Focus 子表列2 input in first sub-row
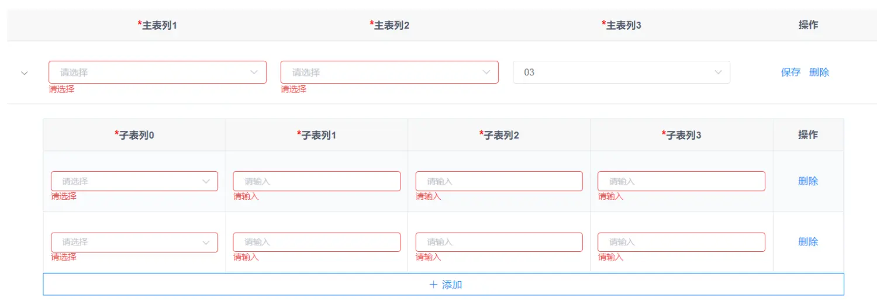Viewport: 877px width, 308px height. coord(499,181)
